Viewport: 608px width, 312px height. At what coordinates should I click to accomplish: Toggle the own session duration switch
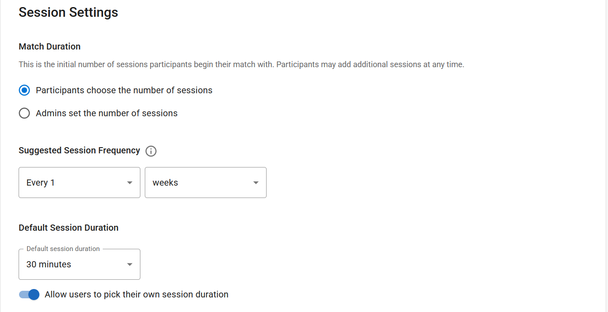click(29, 295)
